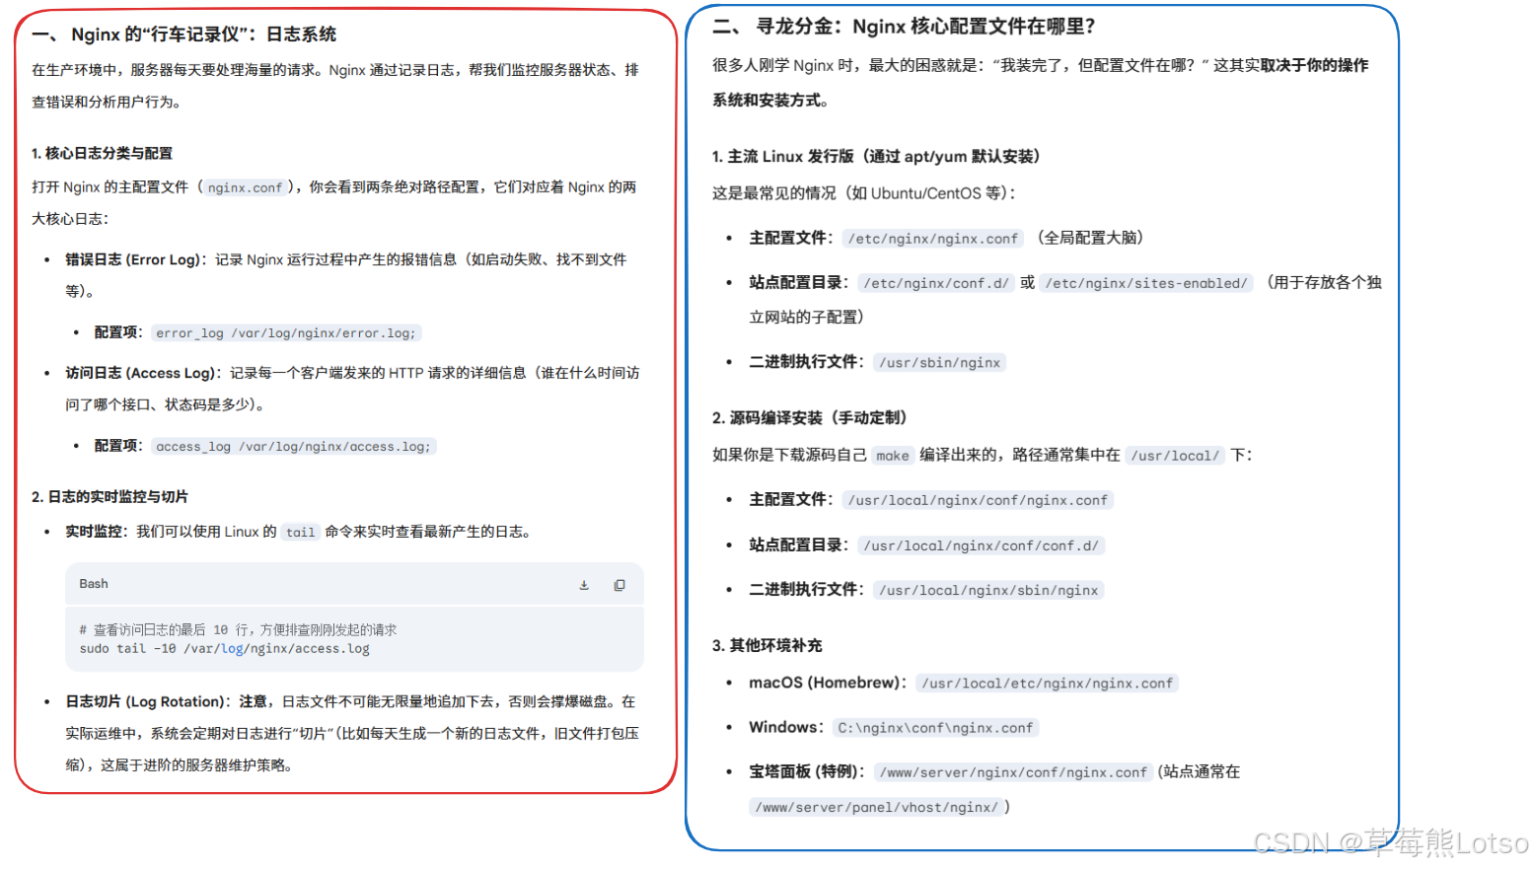Click the inline code 'tail'

pos(300,533)
